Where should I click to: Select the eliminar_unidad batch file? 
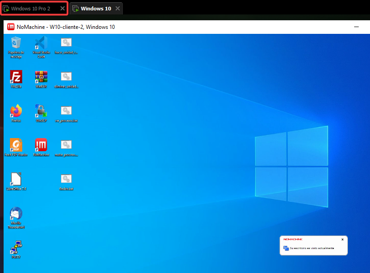[x=66, y=77]
